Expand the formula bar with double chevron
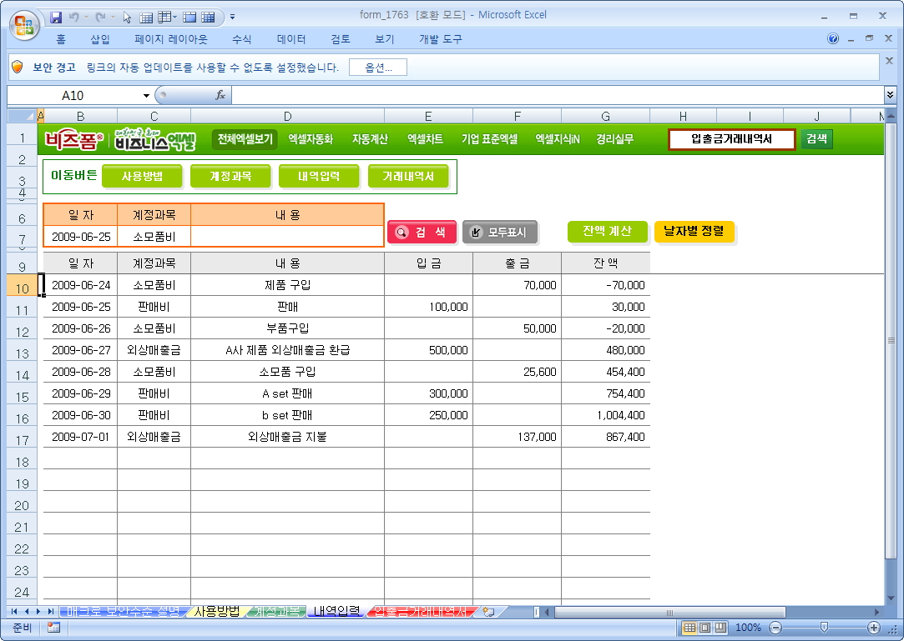This screenshot has height=641, width=904. point(890,95)
